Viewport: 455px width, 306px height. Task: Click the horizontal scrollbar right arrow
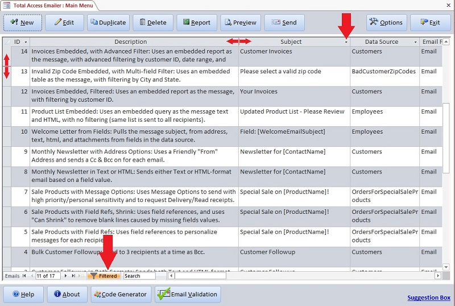click(438, 276)
